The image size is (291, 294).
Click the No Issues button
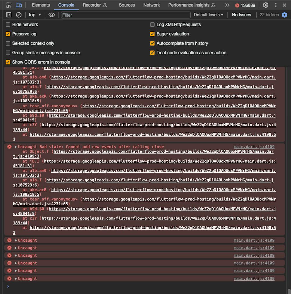[241, 15]
